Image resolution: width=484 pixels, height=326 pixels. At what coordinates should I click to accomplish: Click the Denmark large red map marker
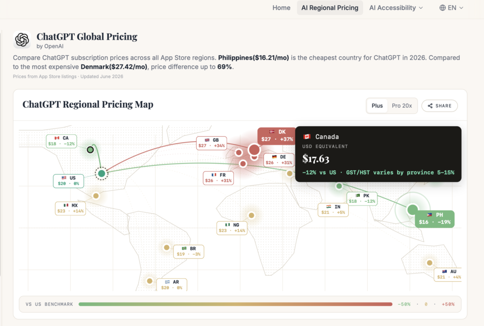click(x=254, y=150)
